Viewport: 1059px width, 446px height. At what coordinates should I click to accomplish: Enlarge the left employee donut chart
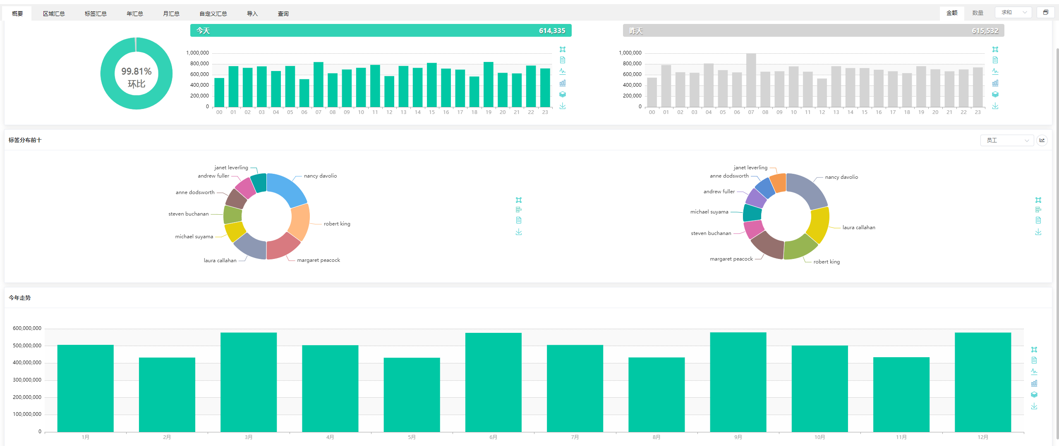click(519, 200)
